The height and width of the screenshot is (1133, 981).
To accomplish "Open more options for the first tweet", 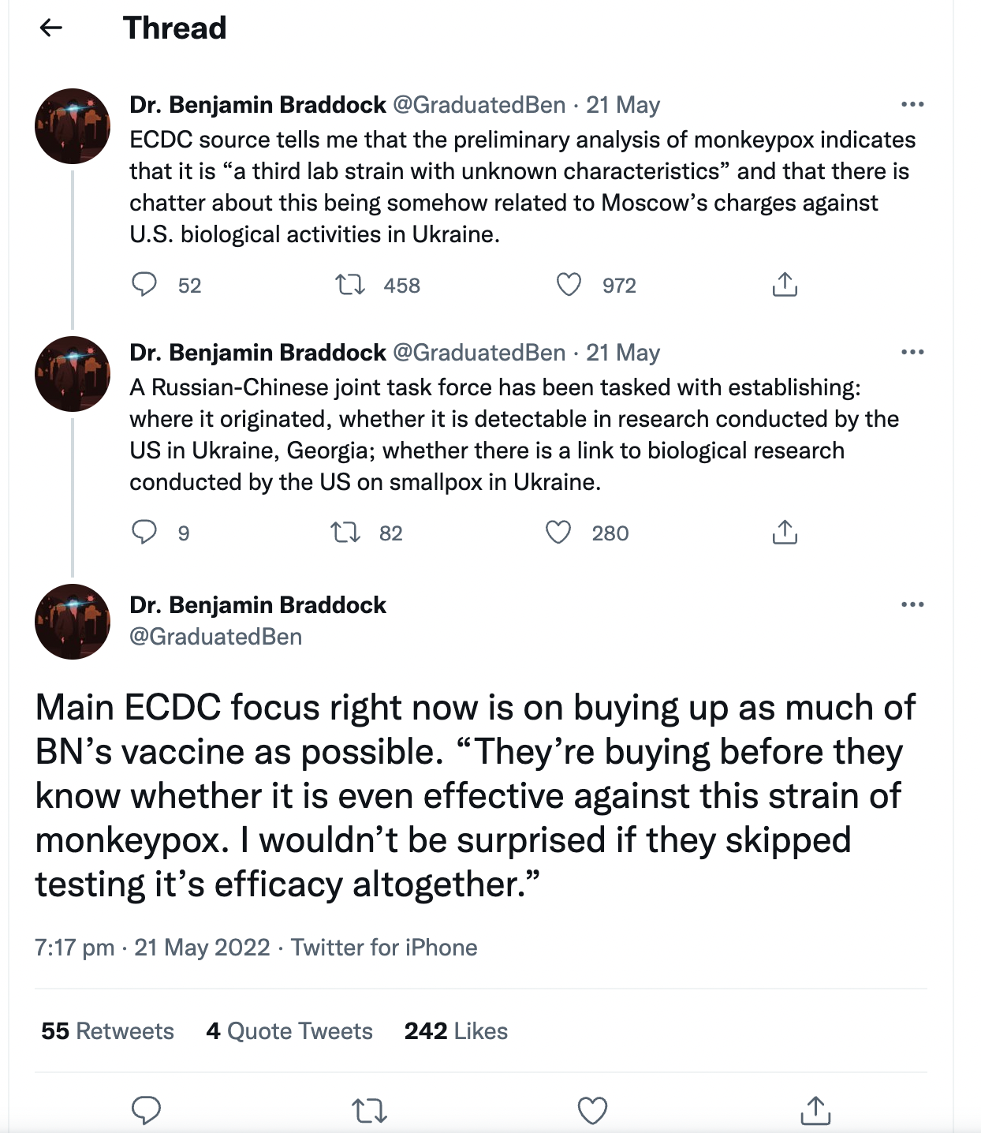I will point(912,104).
